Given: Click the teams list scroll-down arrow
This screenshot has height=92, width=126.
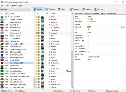Looking at the screenshot, I should pos(35,88).
